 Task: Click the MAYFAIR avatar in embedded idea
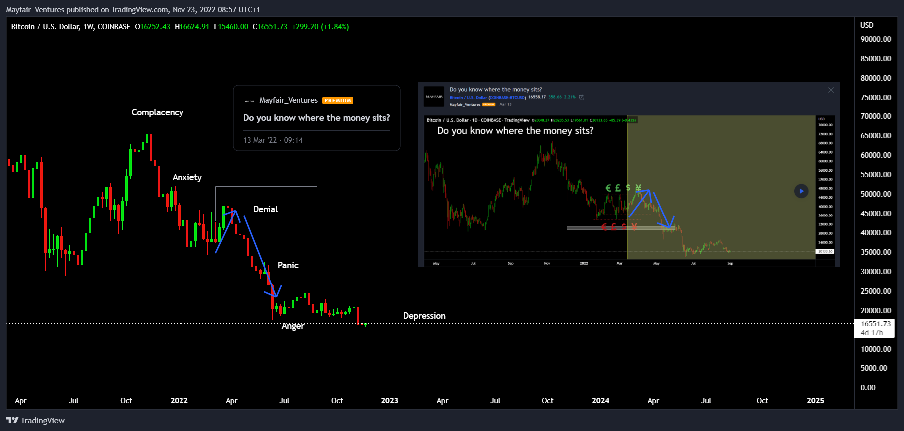click(x=434, y=97)
